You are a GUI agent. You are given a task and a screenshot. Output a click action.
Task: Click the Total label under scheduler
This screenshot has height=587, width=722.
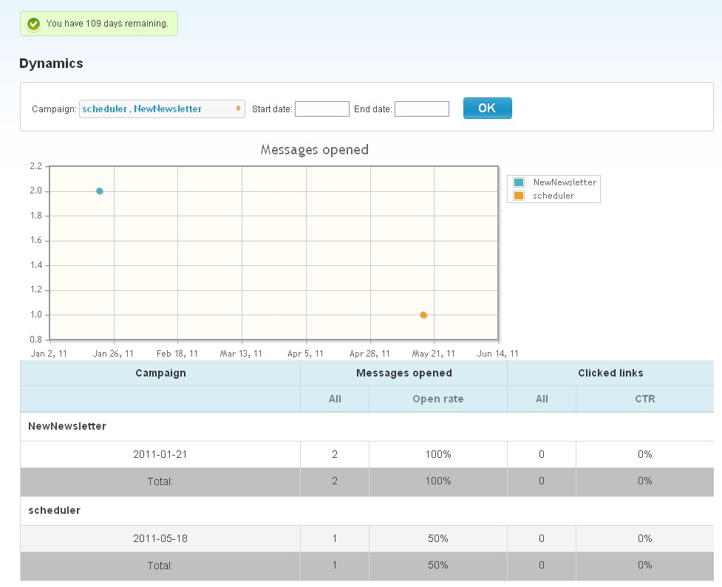pyautogui.click(x=160, y=566)
